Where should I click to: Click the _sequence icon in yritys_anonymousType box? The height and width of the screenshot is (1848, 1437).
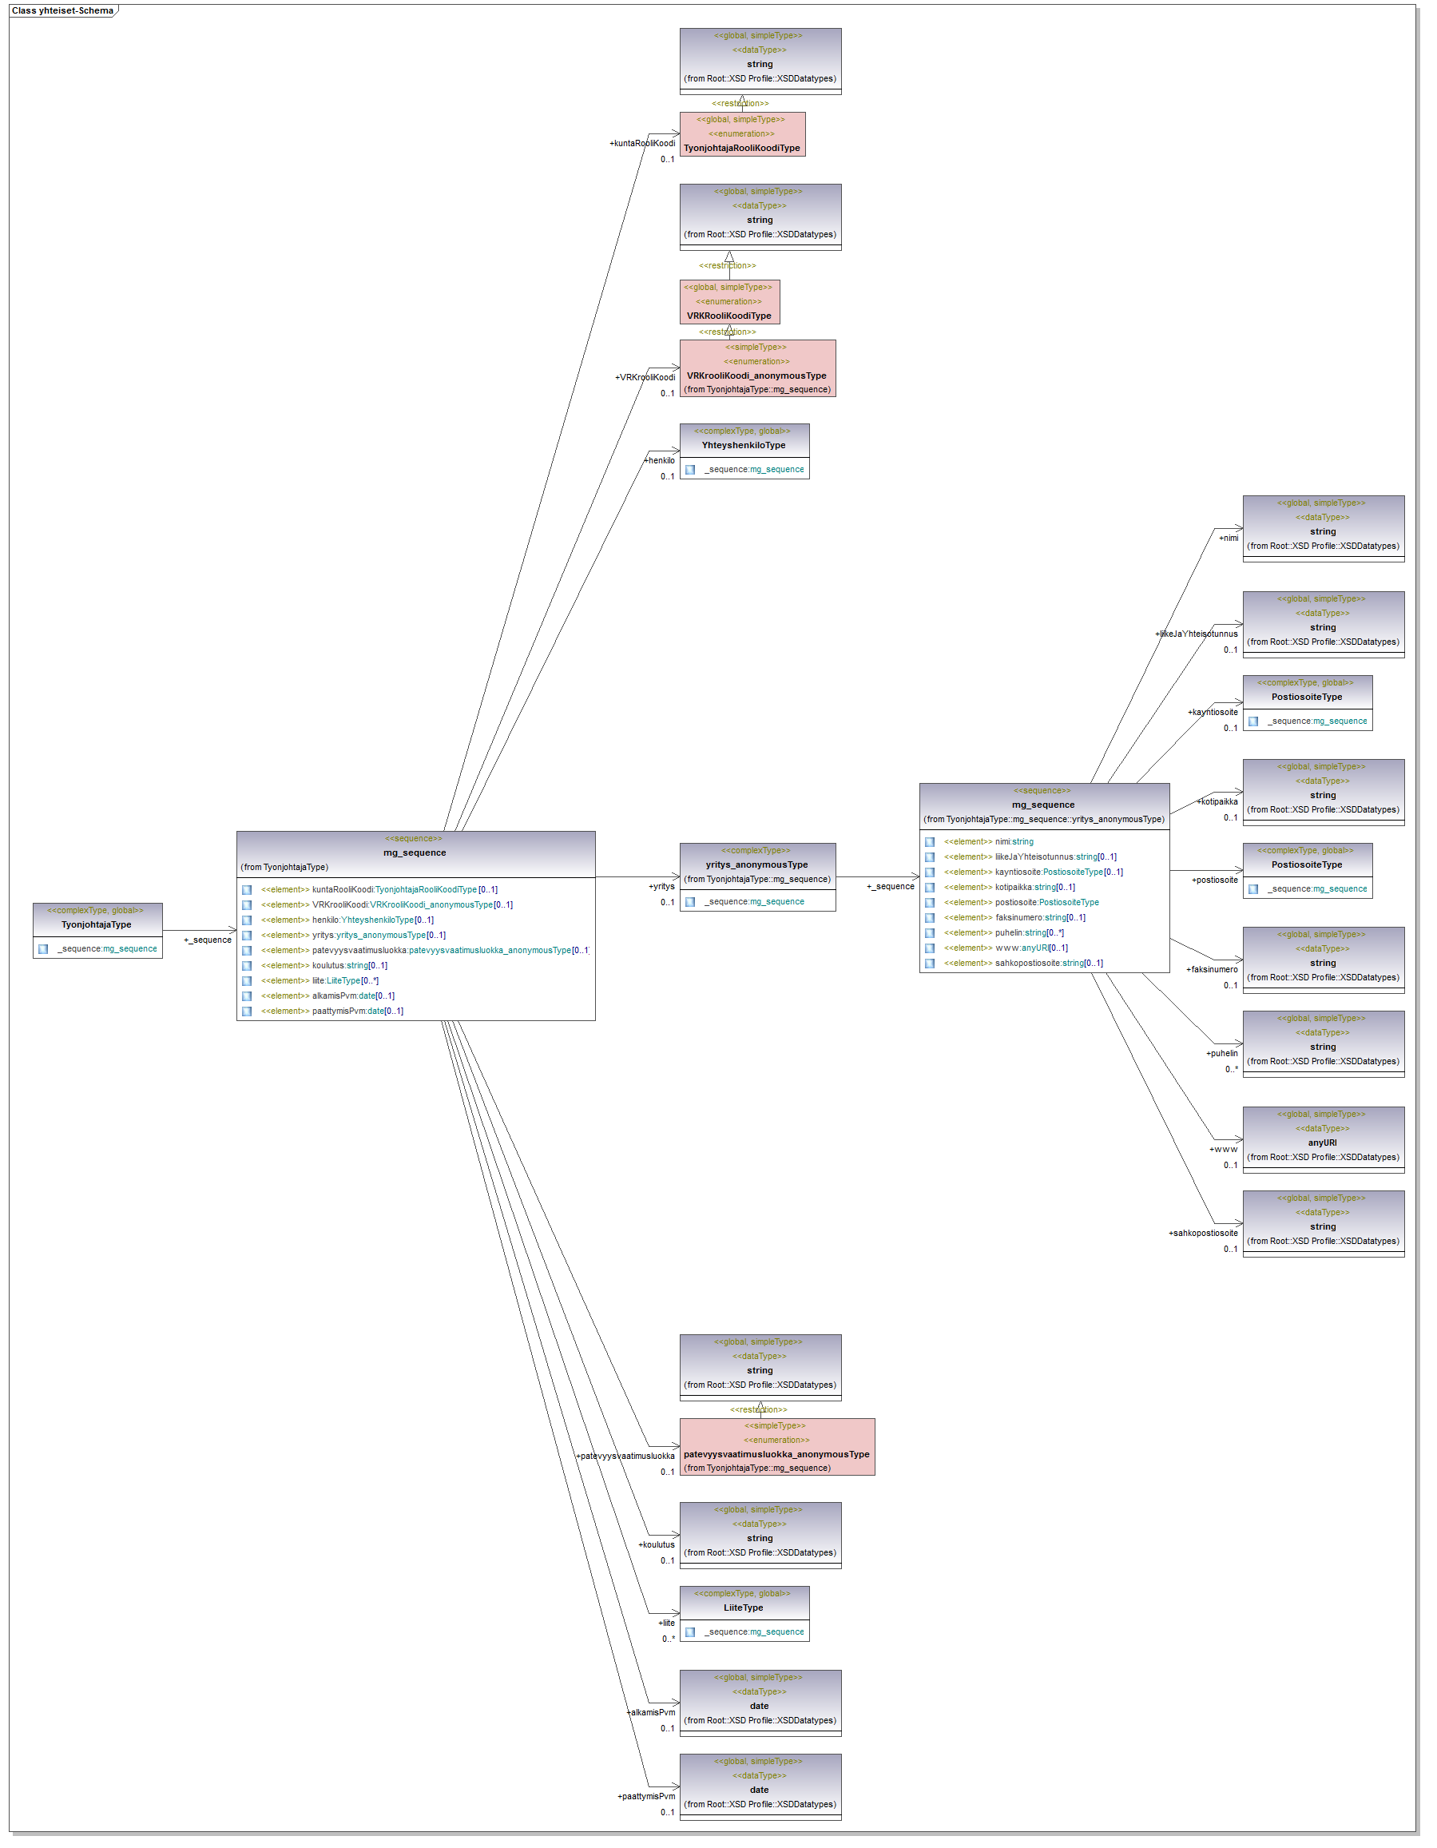(690, 902)
